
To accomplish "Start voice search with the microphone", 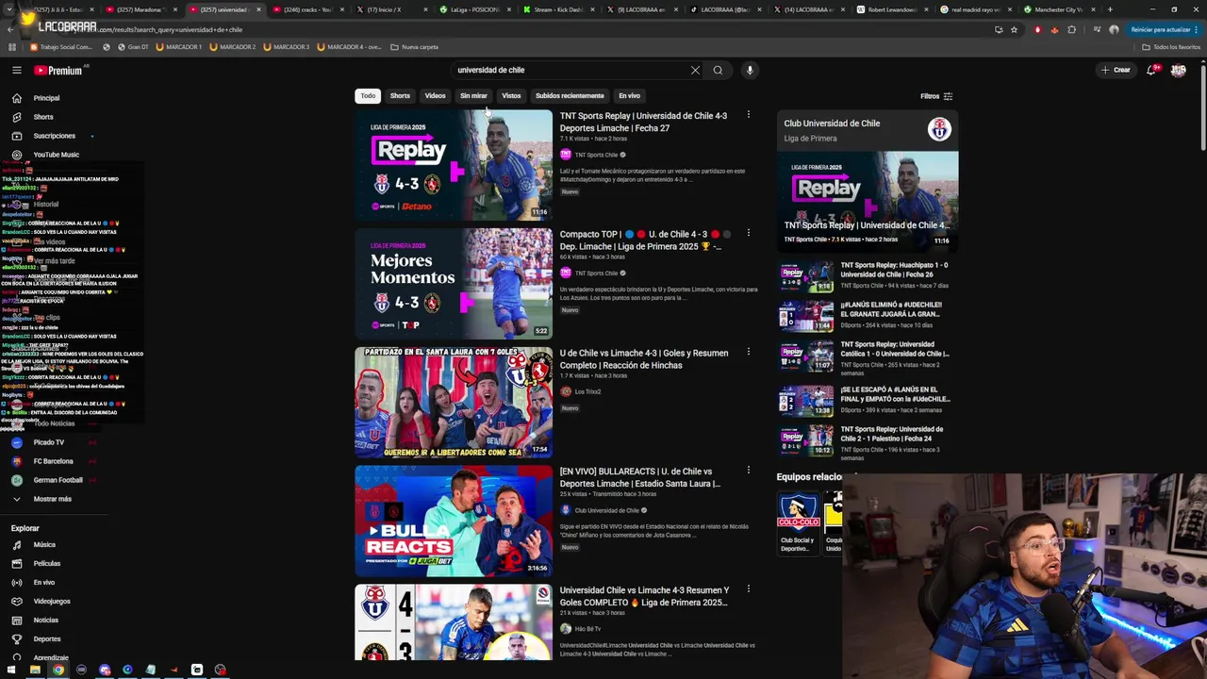I will [750, 70].
